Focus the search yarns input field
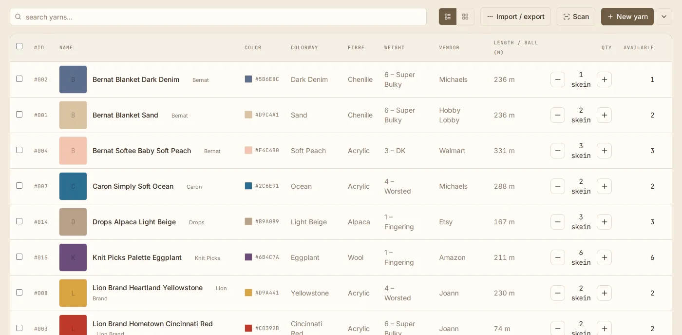Viewport: 682px width, 335px height. coord(218,17)
